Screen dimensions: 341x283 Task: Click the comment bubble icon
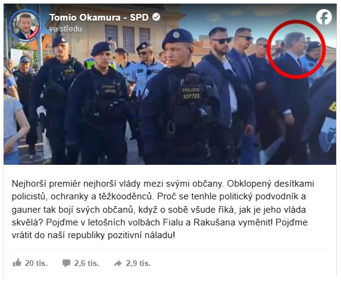[x=66, y=263]
